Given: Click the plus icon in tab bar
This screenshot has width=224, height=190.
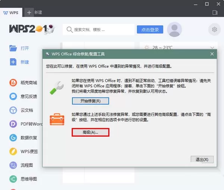Looking at the screenshot, I should tap(29, 13).
